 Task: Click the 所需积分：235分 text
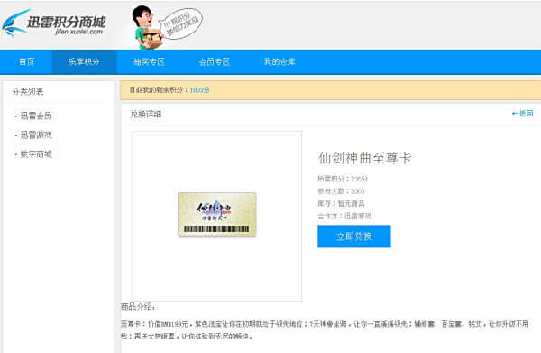click(x=343, y=179)
